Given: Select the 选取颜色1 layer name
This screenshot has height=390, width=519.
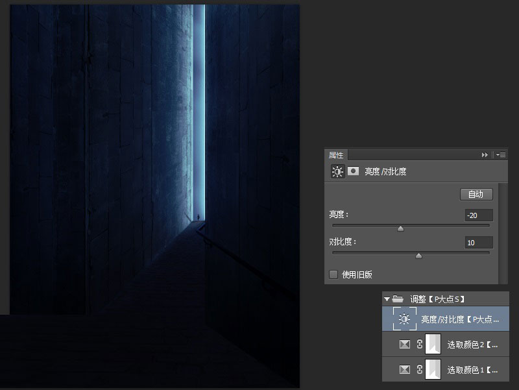Looking at the screenshot, I should [x=472, y=370].
